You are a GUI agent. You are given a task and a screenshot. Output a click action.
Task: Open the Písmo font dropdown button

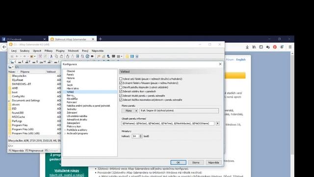pyautogui.click(x=130, y=111)
